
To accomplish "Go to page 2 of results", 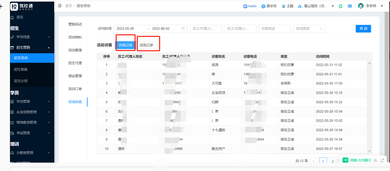I will (332, 161).
